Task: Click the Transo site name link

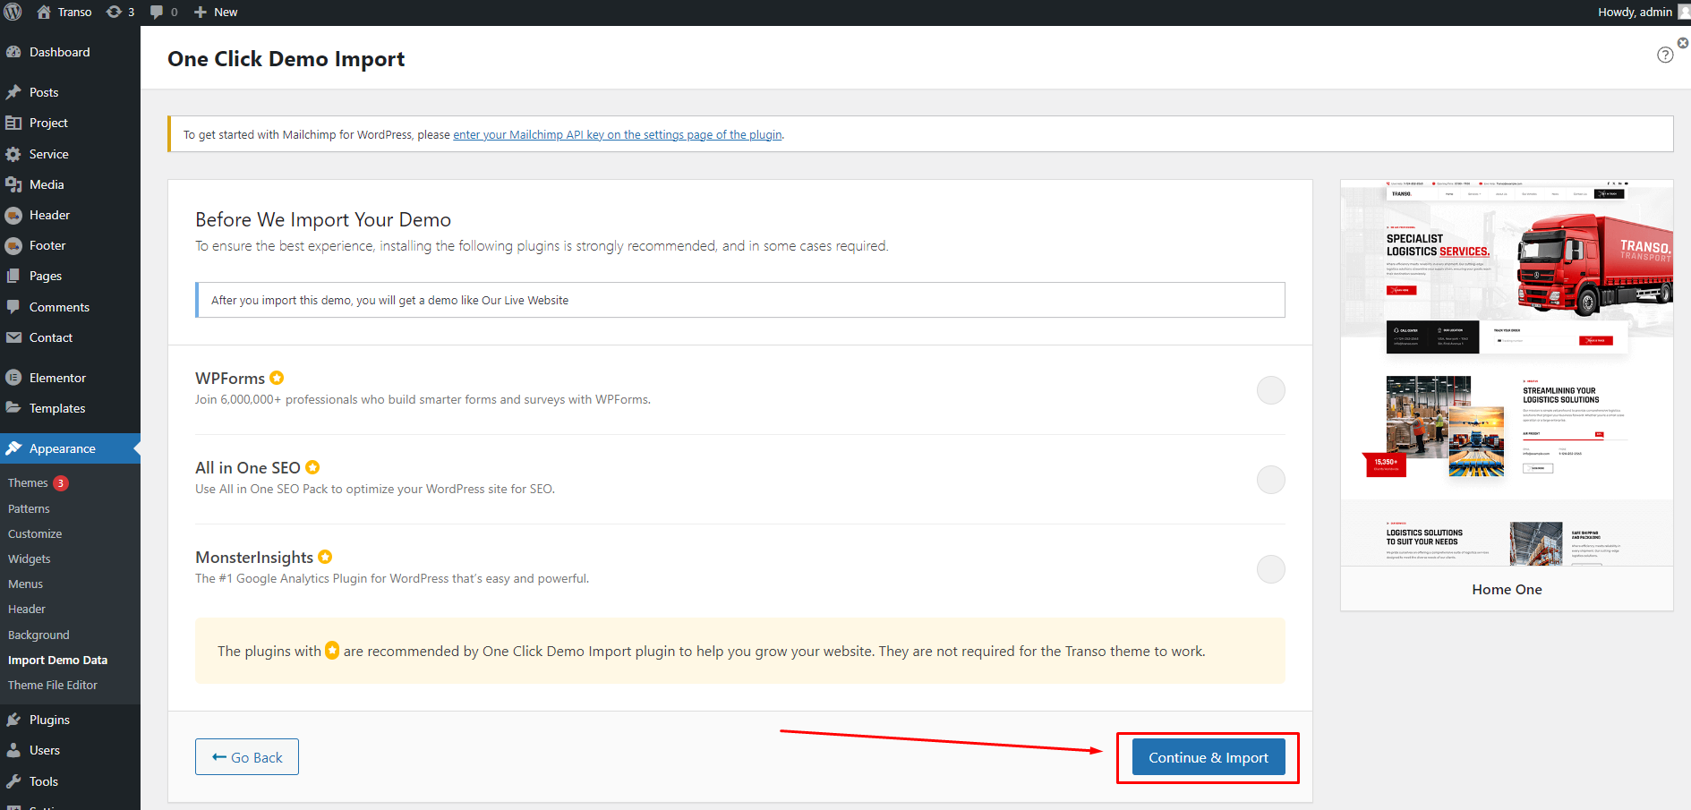Action: point(75,13)
